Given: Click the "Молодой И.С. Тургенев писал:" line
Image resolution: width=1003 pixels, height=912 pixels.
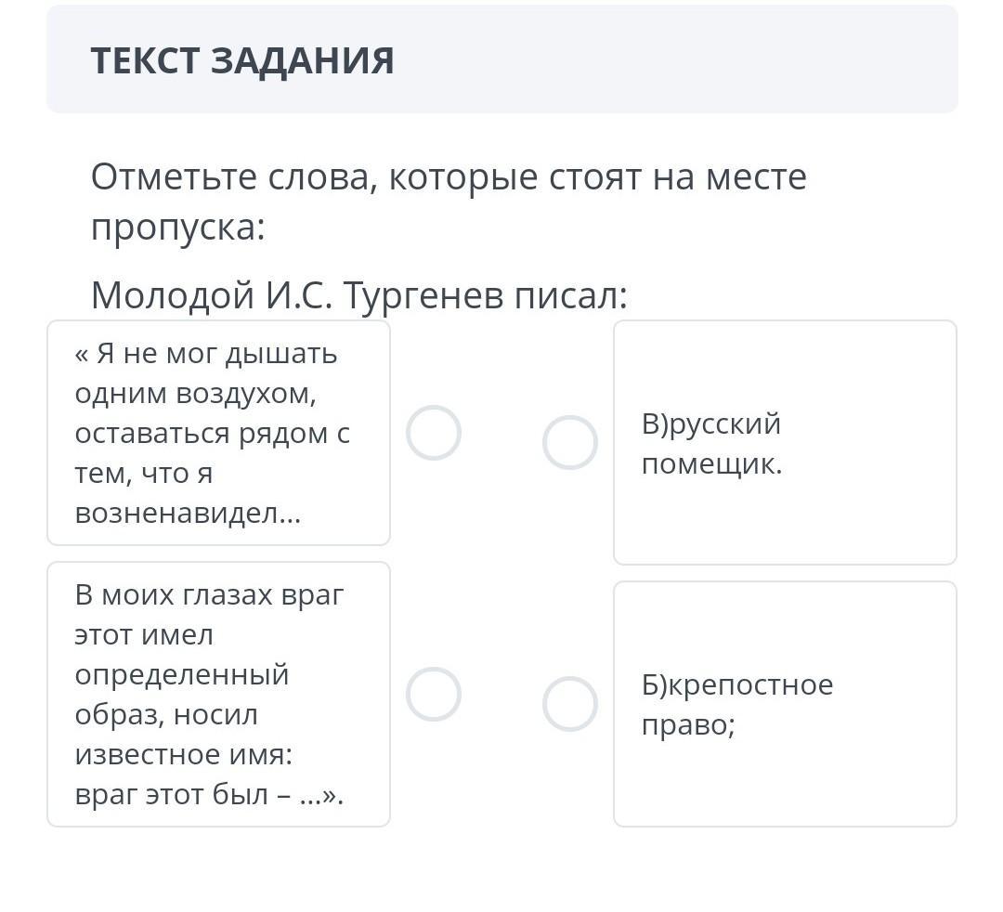Looking at the screenshot, I should point(359,295).
